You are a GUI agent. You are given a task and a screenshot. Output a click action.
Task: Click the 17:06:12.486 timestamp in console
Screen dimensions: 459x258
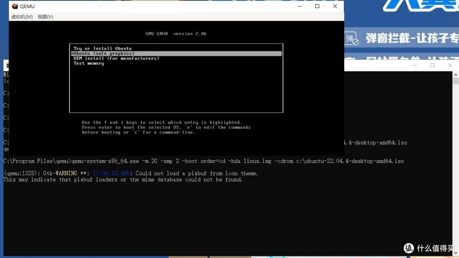(111, 173)
